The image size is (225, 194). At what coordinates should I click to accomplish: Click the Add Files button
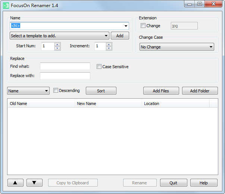pos(161,91)
